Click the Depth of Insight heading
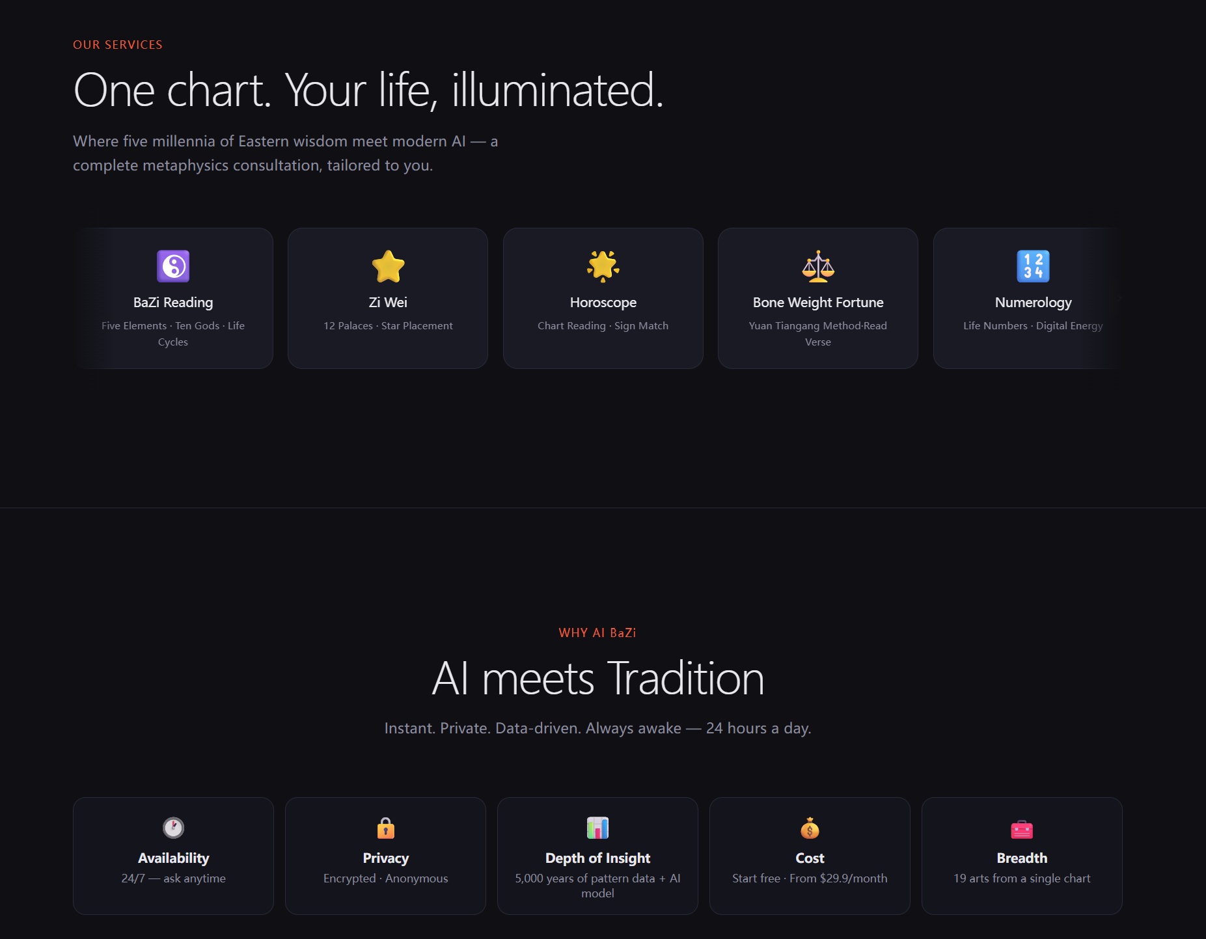This screenshot has width=1206, height=939. click(597, 858)
